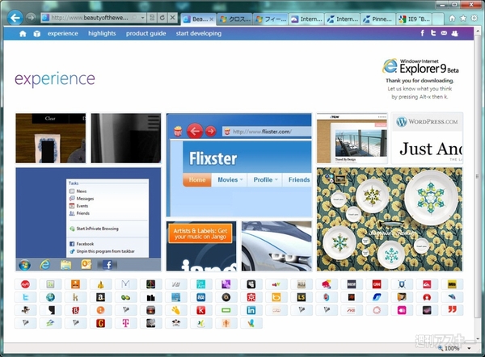Open the 'highlights' navigation link
Image resolution: width=485 pixels, height=357 pixels.
pyautogui.click(x=102, y=33)
